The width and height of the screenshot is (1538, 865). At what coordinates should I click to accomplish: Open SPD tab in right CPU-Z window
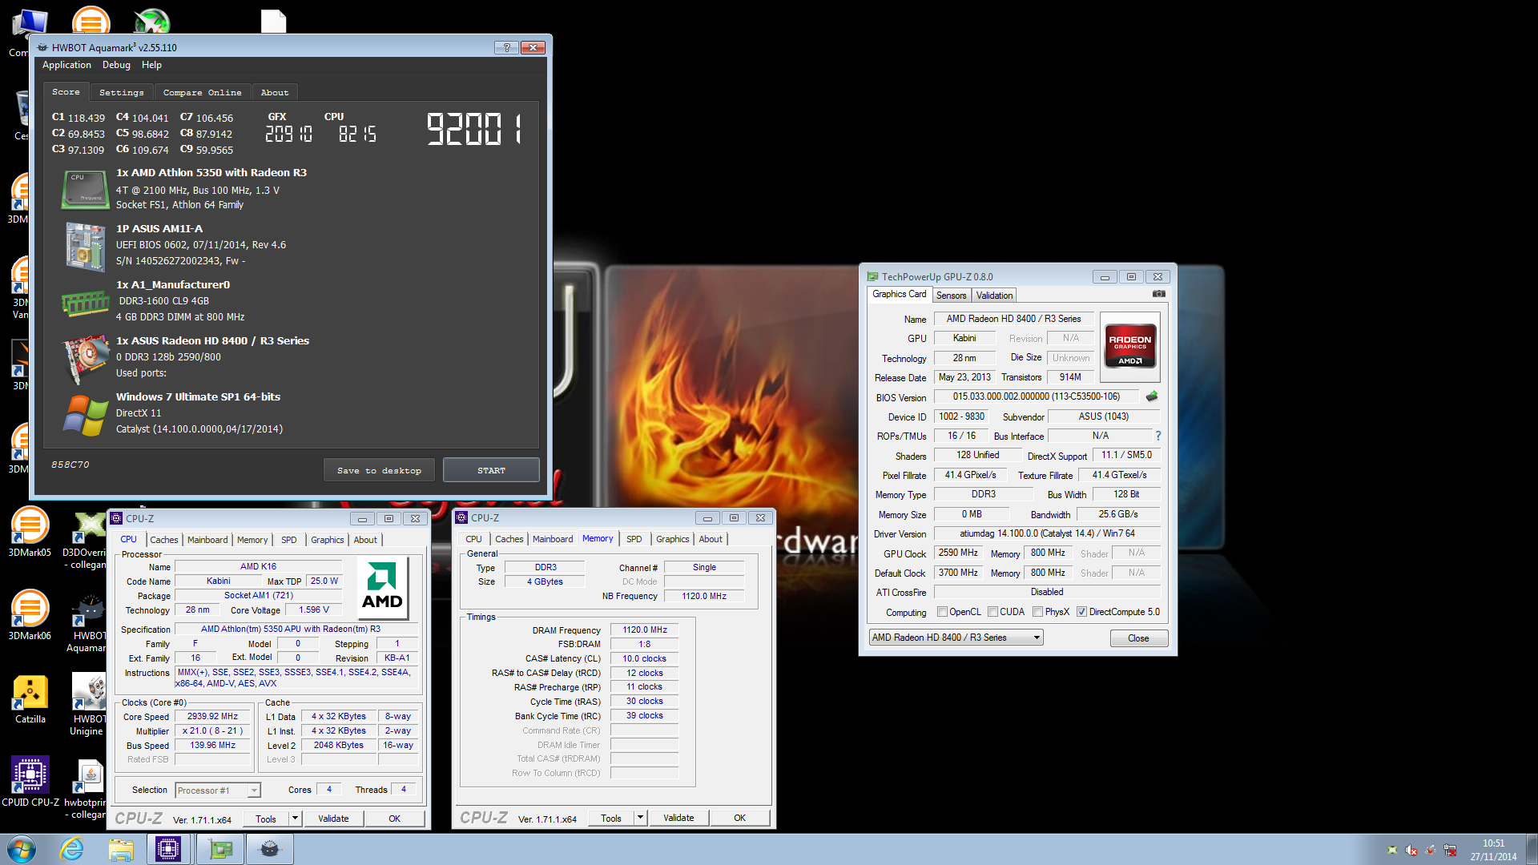tap(634, 539)
